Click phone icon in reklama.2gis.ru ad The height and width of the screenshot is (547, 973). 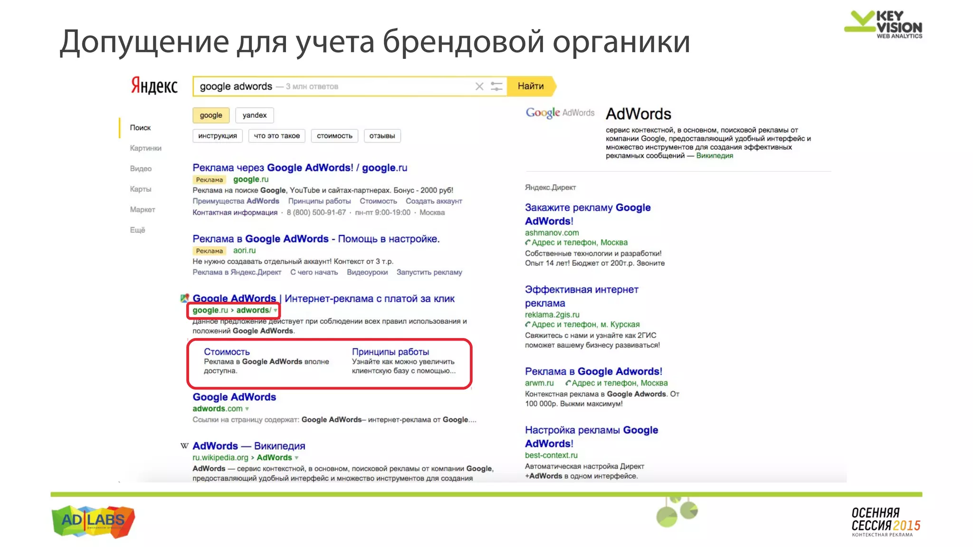click(528, 325)
